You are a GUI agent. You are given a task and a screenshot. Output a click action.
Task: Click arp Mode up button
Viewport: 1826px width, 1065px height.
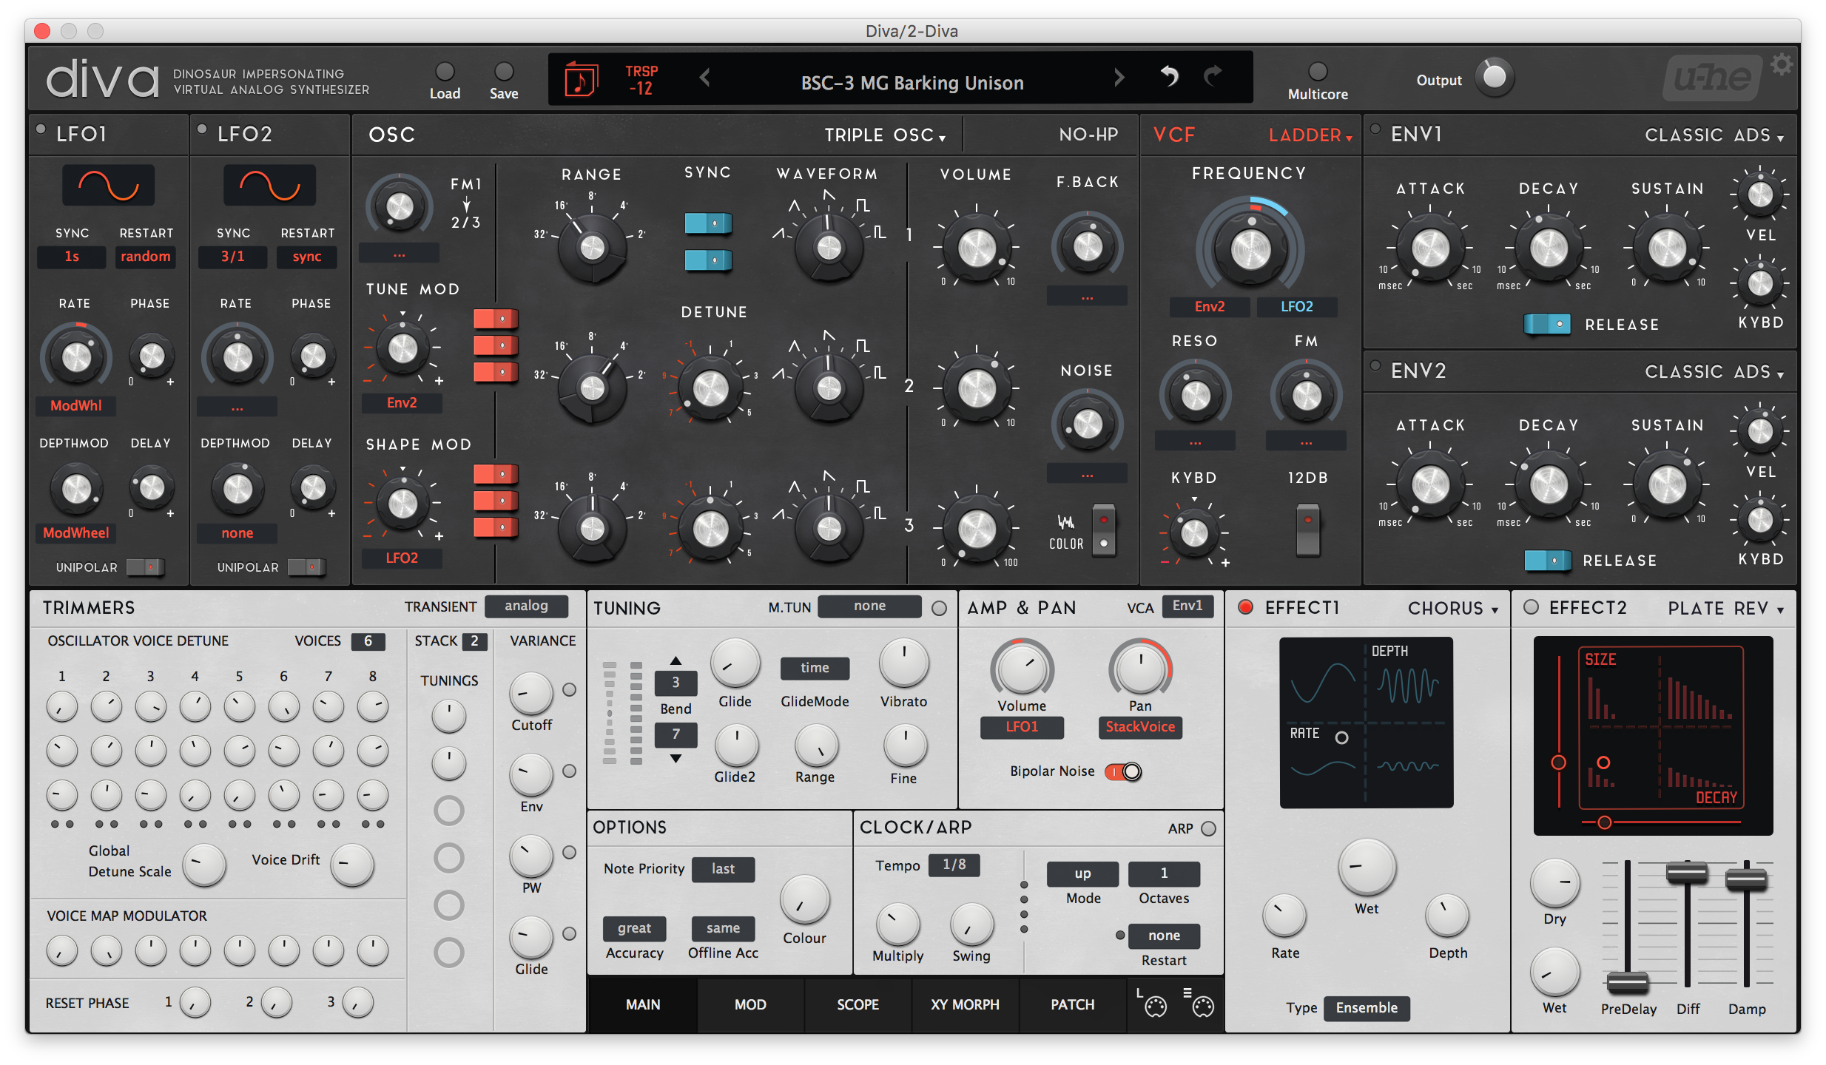[x=1082, y=873]
